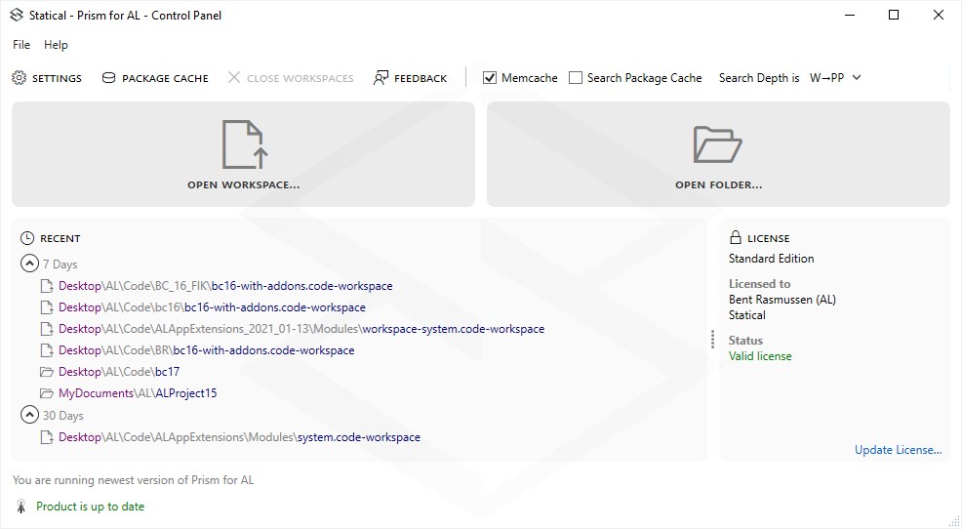
Task: Close the Control Panel window
Action: click(x=938, y=16)
